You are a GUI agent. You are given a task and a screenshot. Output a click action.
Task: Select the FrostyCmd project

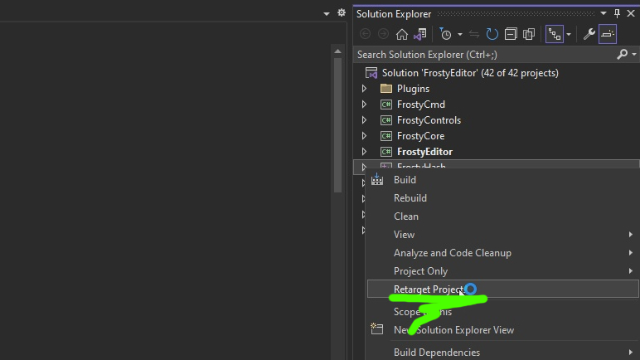tap(421, 105)
